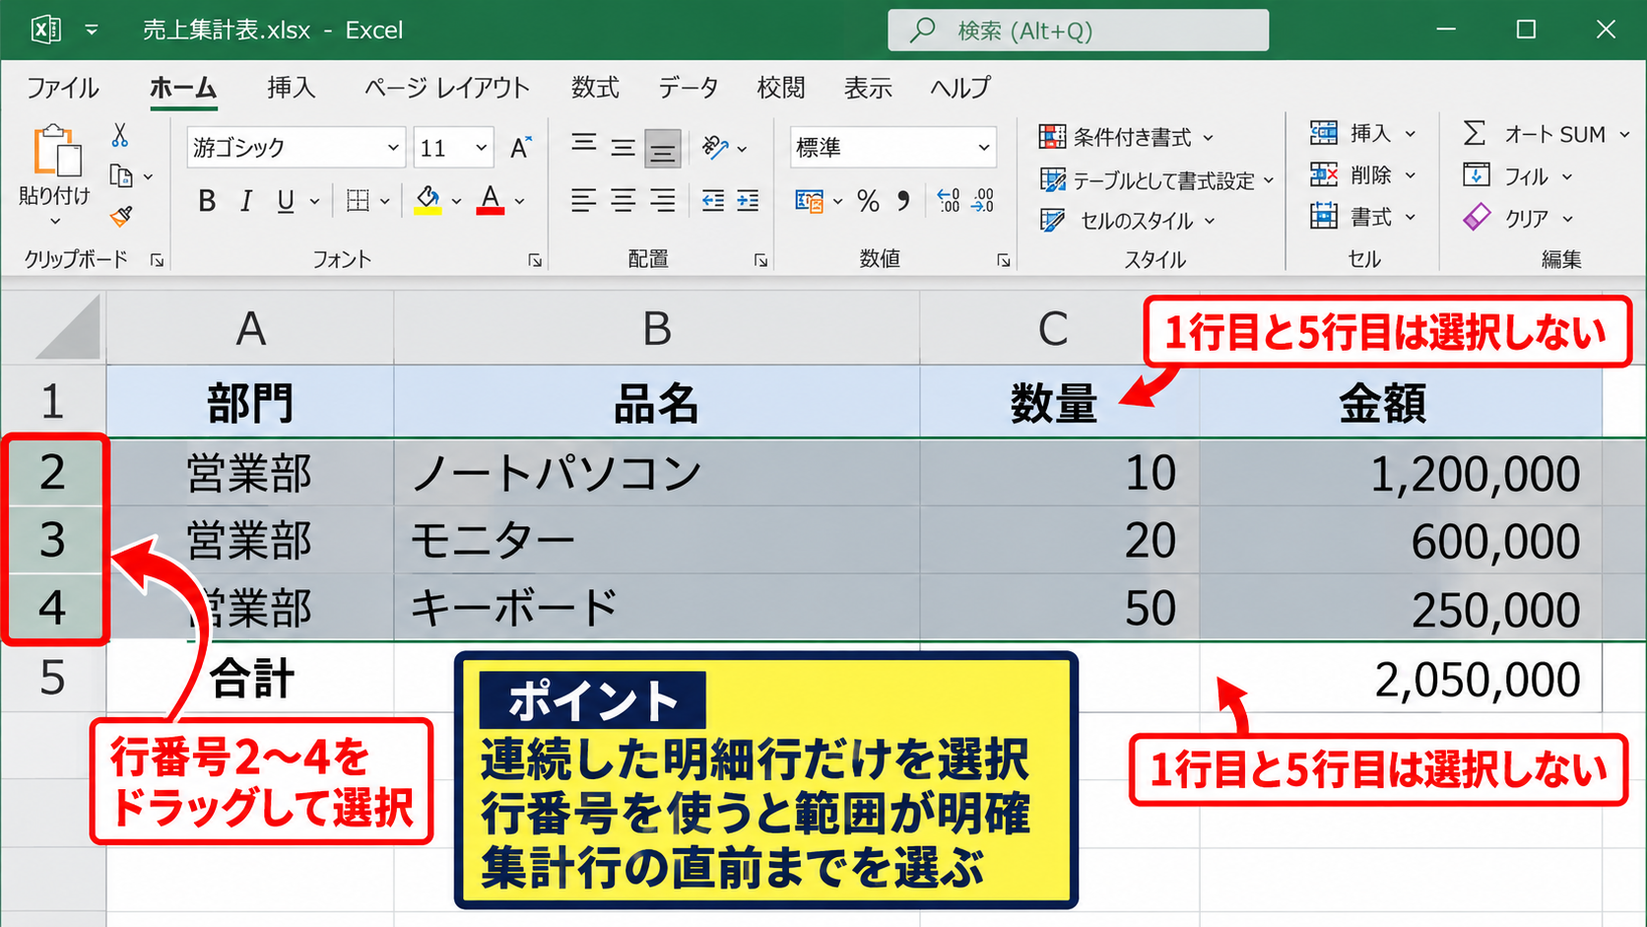Decrease decimal places icon

982,201
